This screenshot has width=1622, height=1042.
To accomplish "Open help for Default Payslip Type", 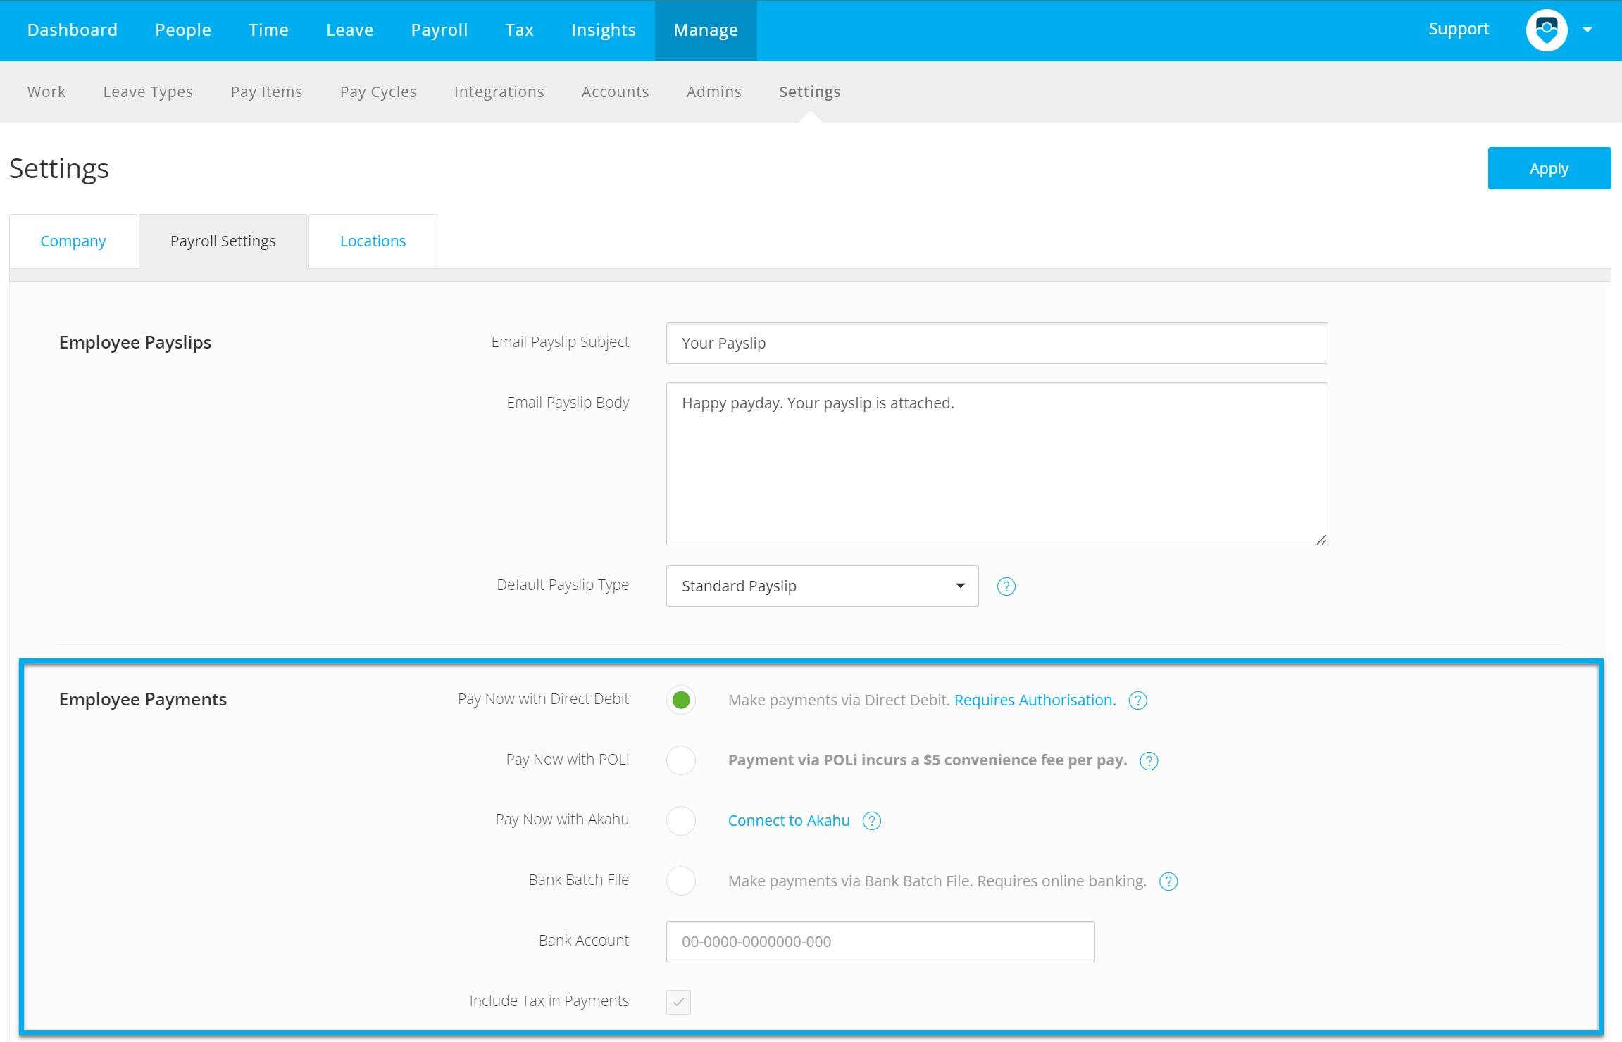I will [1006, 586].
